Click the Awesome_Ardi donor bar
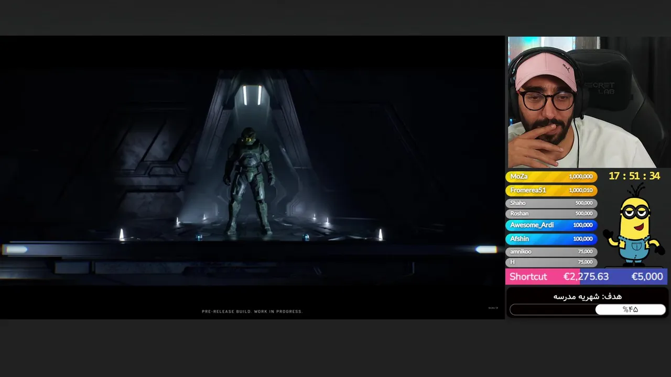 tap(551, 225)
